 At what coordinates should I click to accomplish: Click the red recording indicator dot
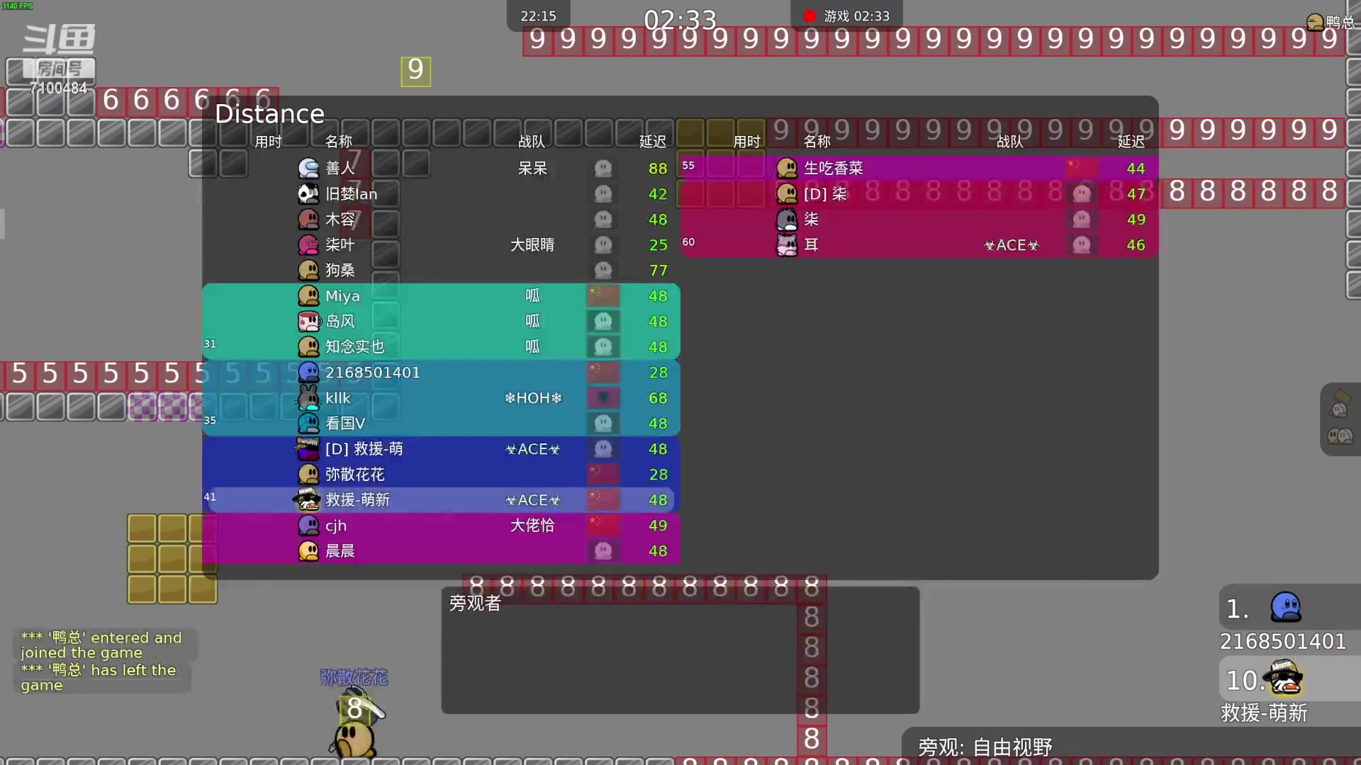810,16
